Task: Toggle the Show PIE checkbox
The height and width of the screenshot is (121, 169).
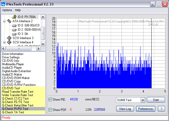Action: click(x=50, y=99)
